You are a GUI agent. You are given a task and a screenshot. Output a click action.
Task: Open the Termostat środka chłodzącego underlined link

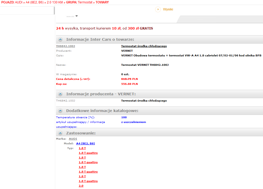click(x=144, y=46)
